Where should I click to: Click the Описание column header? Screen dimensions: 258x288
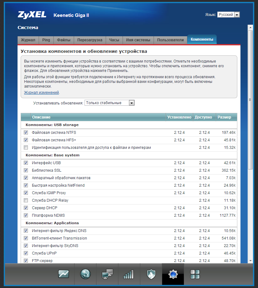point(98,117)
